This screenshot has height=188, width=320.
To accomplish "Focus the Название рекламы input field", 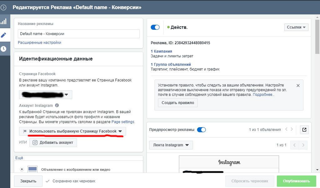I will point(79,34).
